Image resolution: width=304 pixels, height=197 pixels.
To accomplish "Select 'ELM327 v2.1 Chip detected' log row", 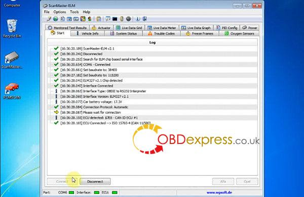I will click(153, 80).
